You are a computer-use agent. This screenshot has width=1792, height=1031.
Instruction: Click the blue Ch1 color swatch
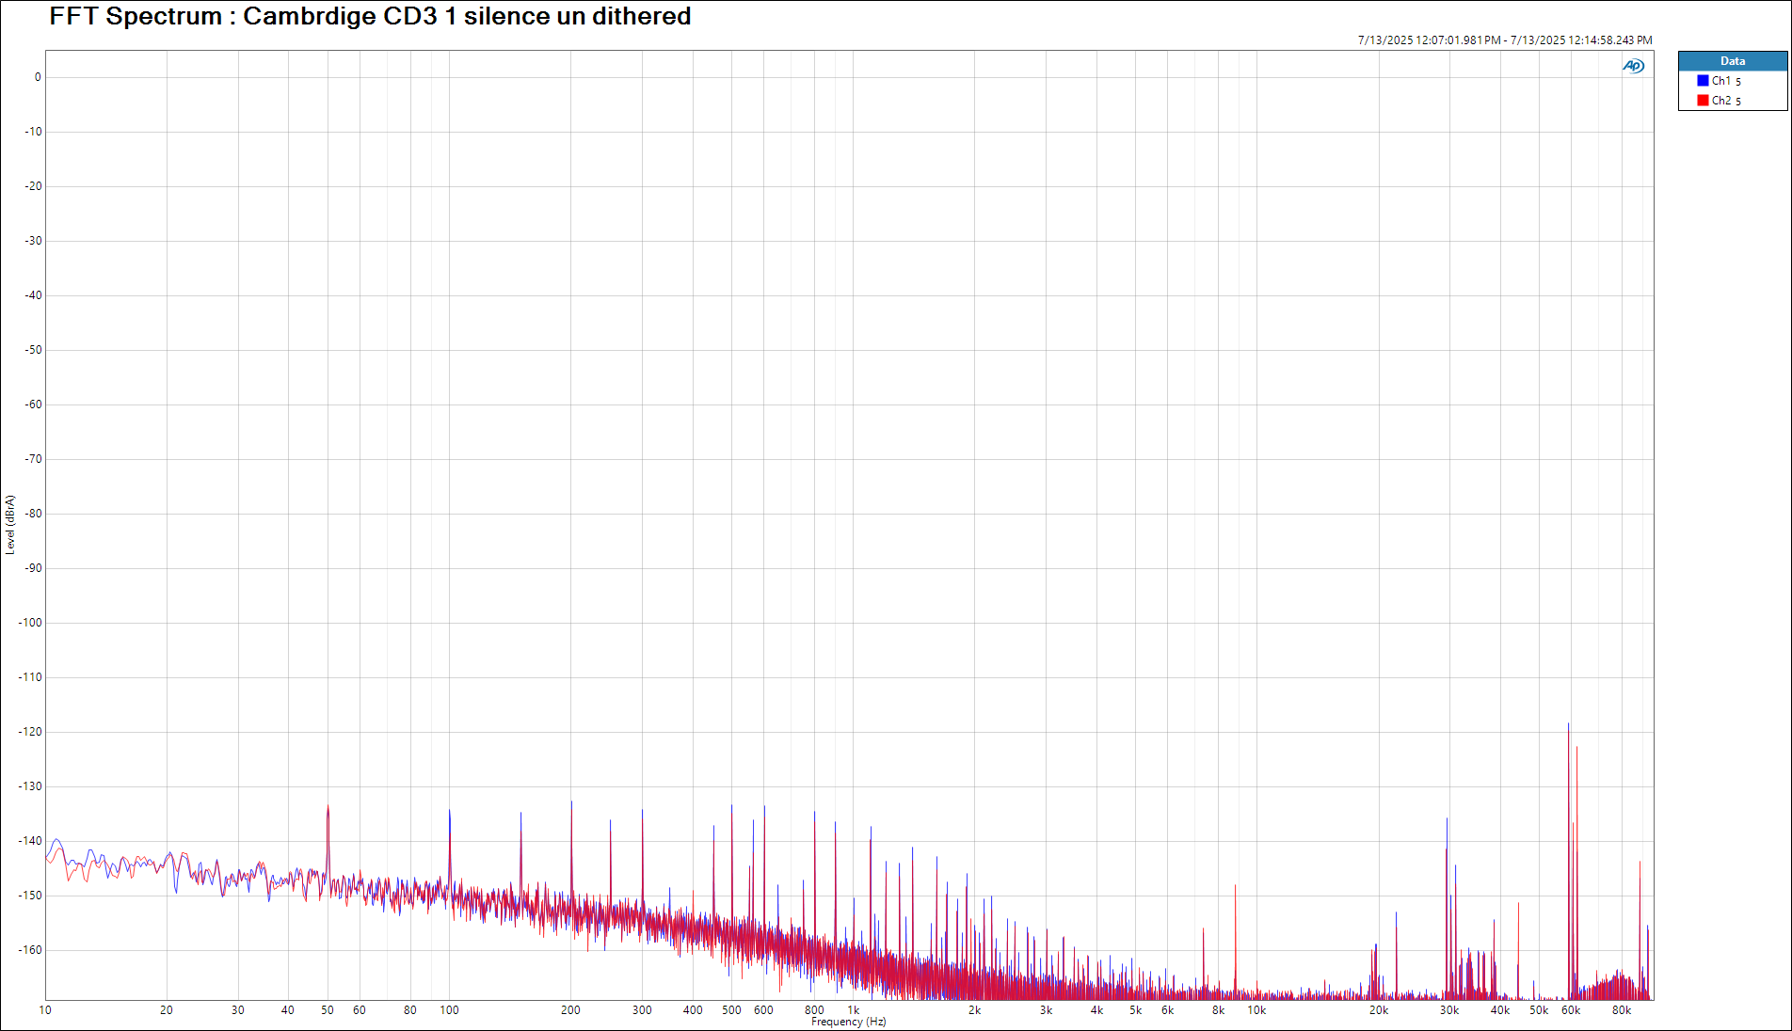1703,81
